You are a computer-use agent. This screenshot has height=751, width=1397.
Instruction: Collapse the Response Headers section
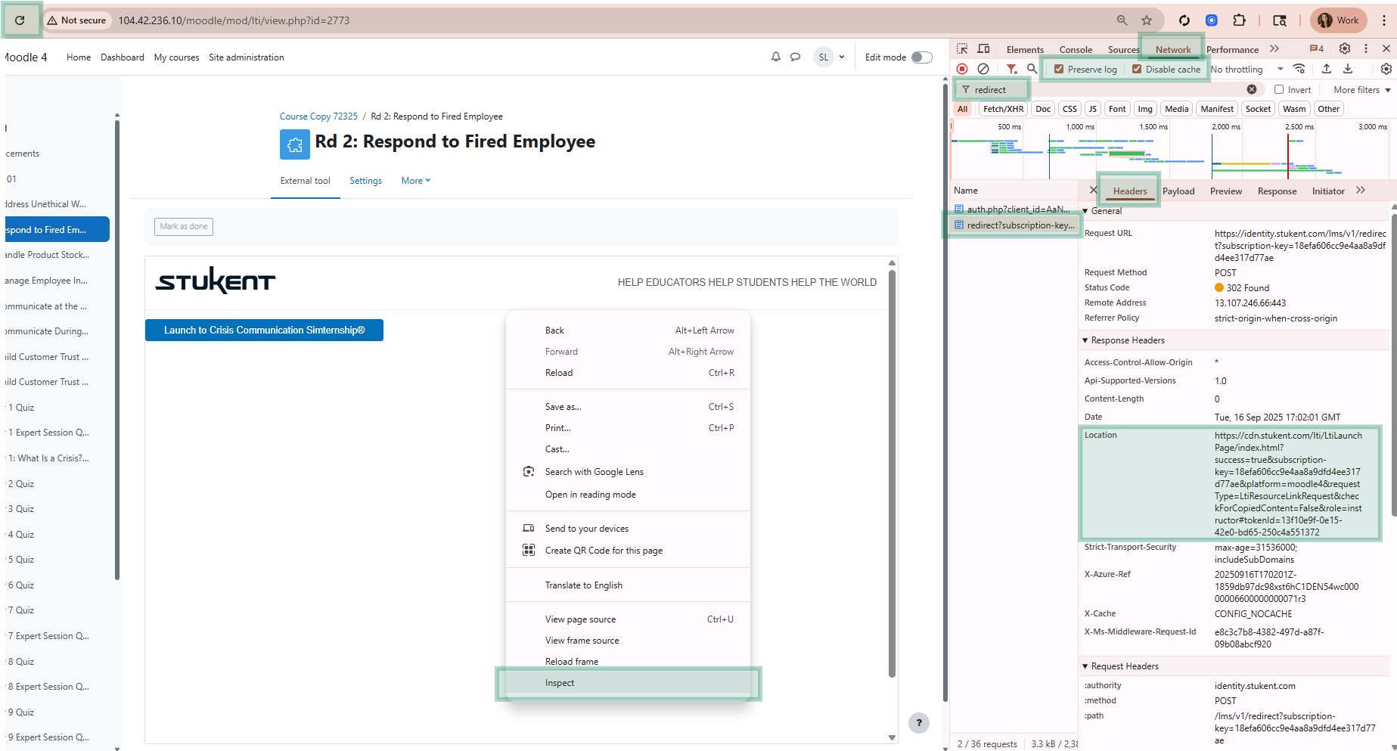click(1085, 340)
